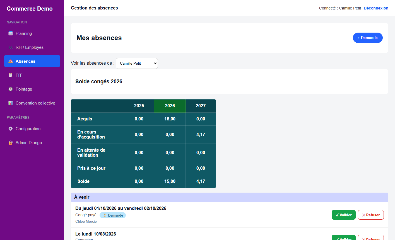Image resolution: width=395 pixels, height=240 pixels.
Task: Navigate to Pointage
Action: coord(32,89)
